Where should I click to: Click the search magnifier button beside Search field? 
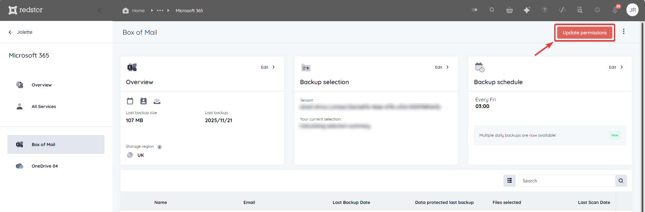[x=621, y=181]
